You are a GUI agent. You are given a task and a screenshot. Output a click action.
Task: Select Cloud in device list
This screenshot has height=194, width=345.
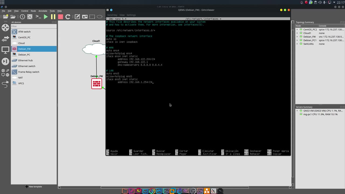pos(34,43)
